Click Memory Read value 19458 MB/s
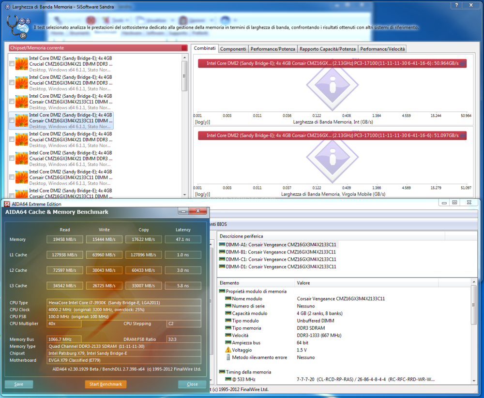The height and width of the screenshot is (398, 484). (x=65, y=239)
